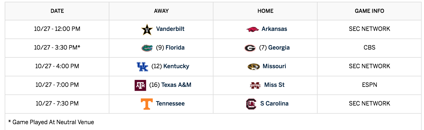Open the Vanderbilt team link
Viewport: 424px width, 130px height.
tap(170, 29)
